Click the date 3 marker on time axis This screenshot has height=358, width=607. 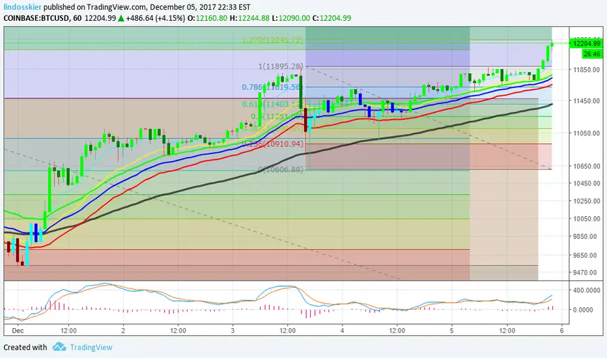(233, 331)
